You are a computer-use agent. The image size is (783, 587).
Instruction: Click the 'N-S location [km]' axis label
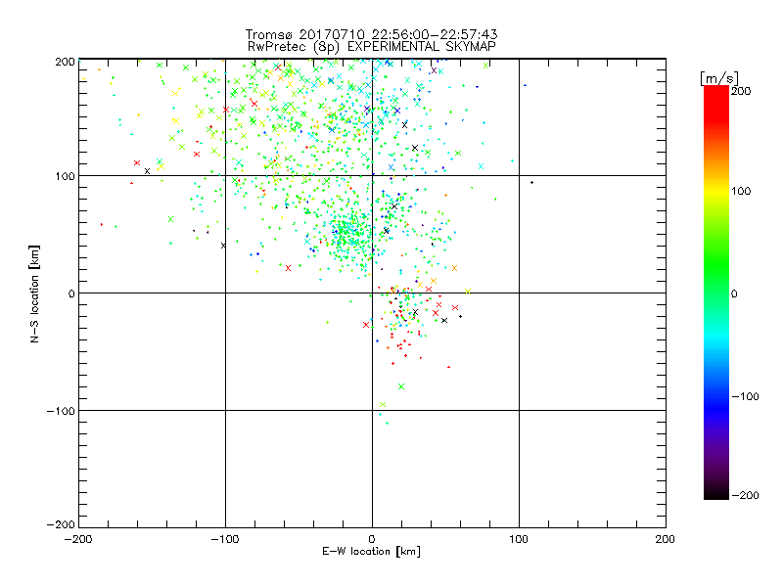pos(34,294)
